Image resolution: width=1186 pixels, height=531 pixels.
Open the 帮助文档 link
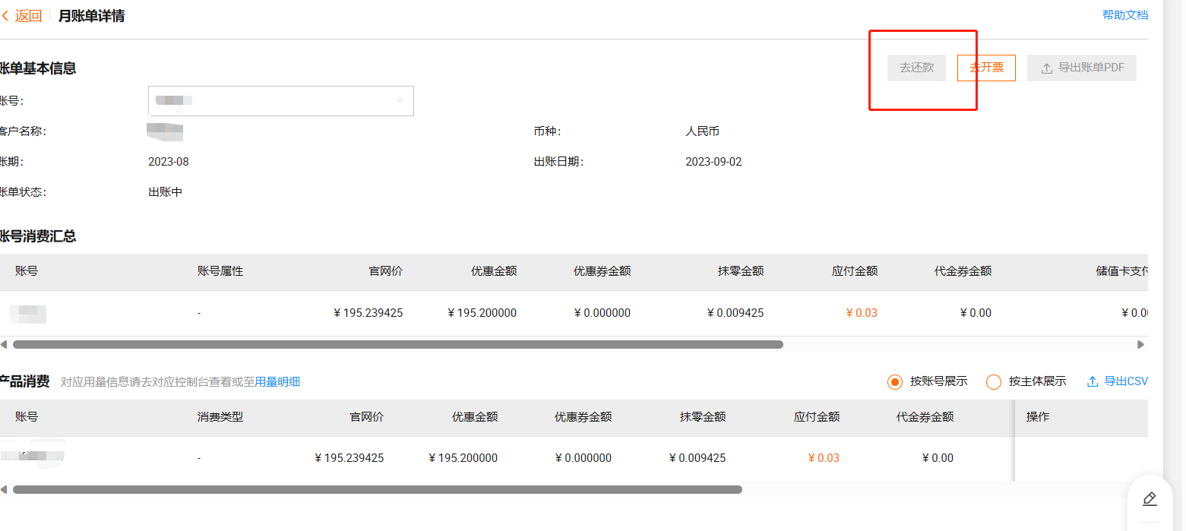point(1125,14)
